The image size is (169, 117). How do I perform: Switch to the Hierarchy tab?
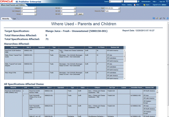click(x=6, y=19)
